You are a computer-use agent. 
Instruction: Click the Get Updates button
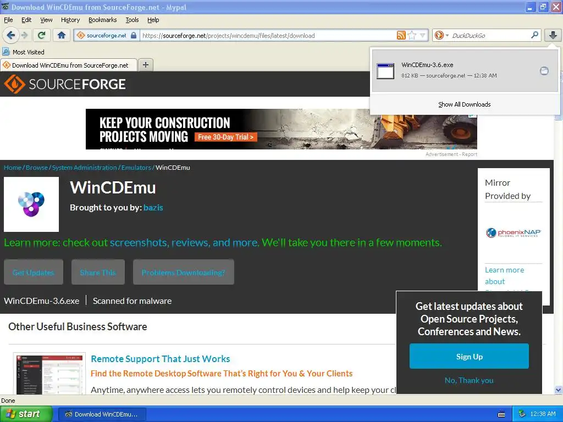pyautogui.click(x=34, y=273)
